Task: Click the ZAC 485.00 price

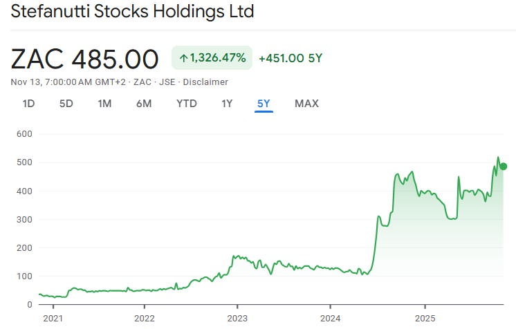Action: pyautogui.click(x=85, y=59)
